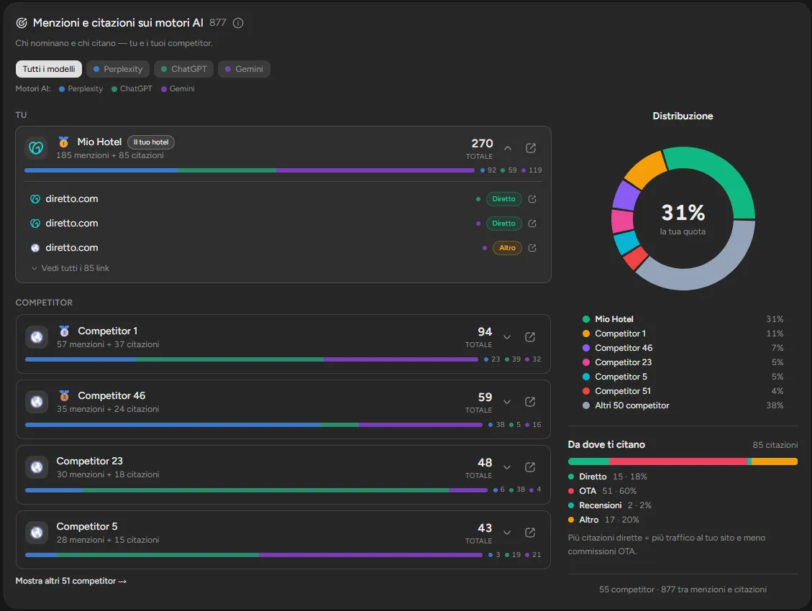The image size is (812, 611).
Task: Click the Altro badge on diretto.com row
Action: [x=508, y=248]
